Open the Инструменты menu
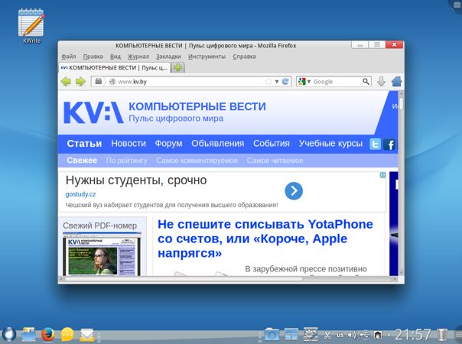Image resolution: width=462 pixels, height=344 pixels. (207, 57)
